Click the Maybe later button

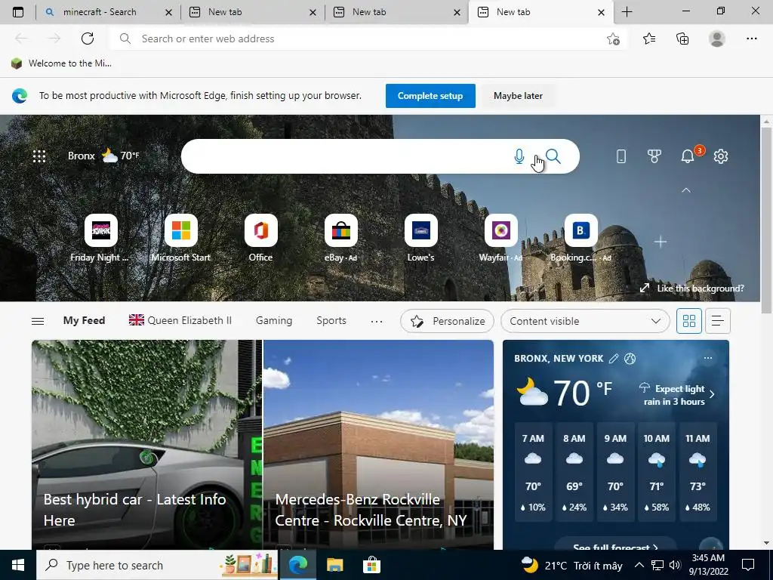click(518, 96)
